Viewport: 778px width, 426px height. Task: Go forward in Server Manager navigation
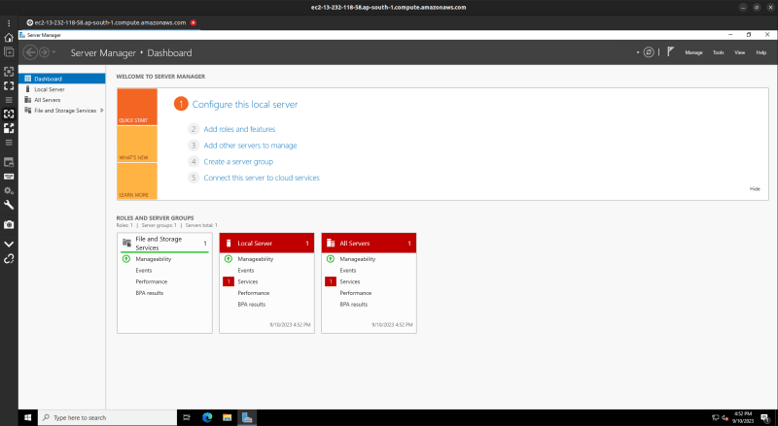coord(44,52)
